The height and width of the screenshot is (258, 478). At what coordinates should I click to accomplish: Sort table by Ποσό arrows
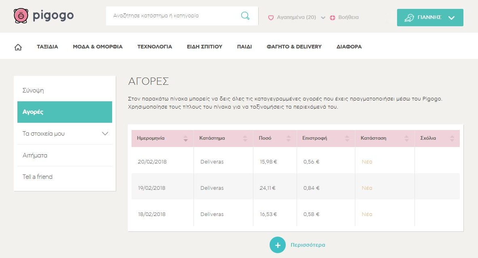pos(289,139)
